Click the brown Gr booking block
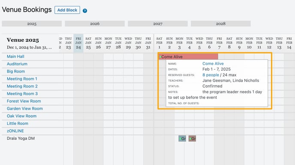Image resolution: width=295 pixels, height=165 pixels. 192,138
